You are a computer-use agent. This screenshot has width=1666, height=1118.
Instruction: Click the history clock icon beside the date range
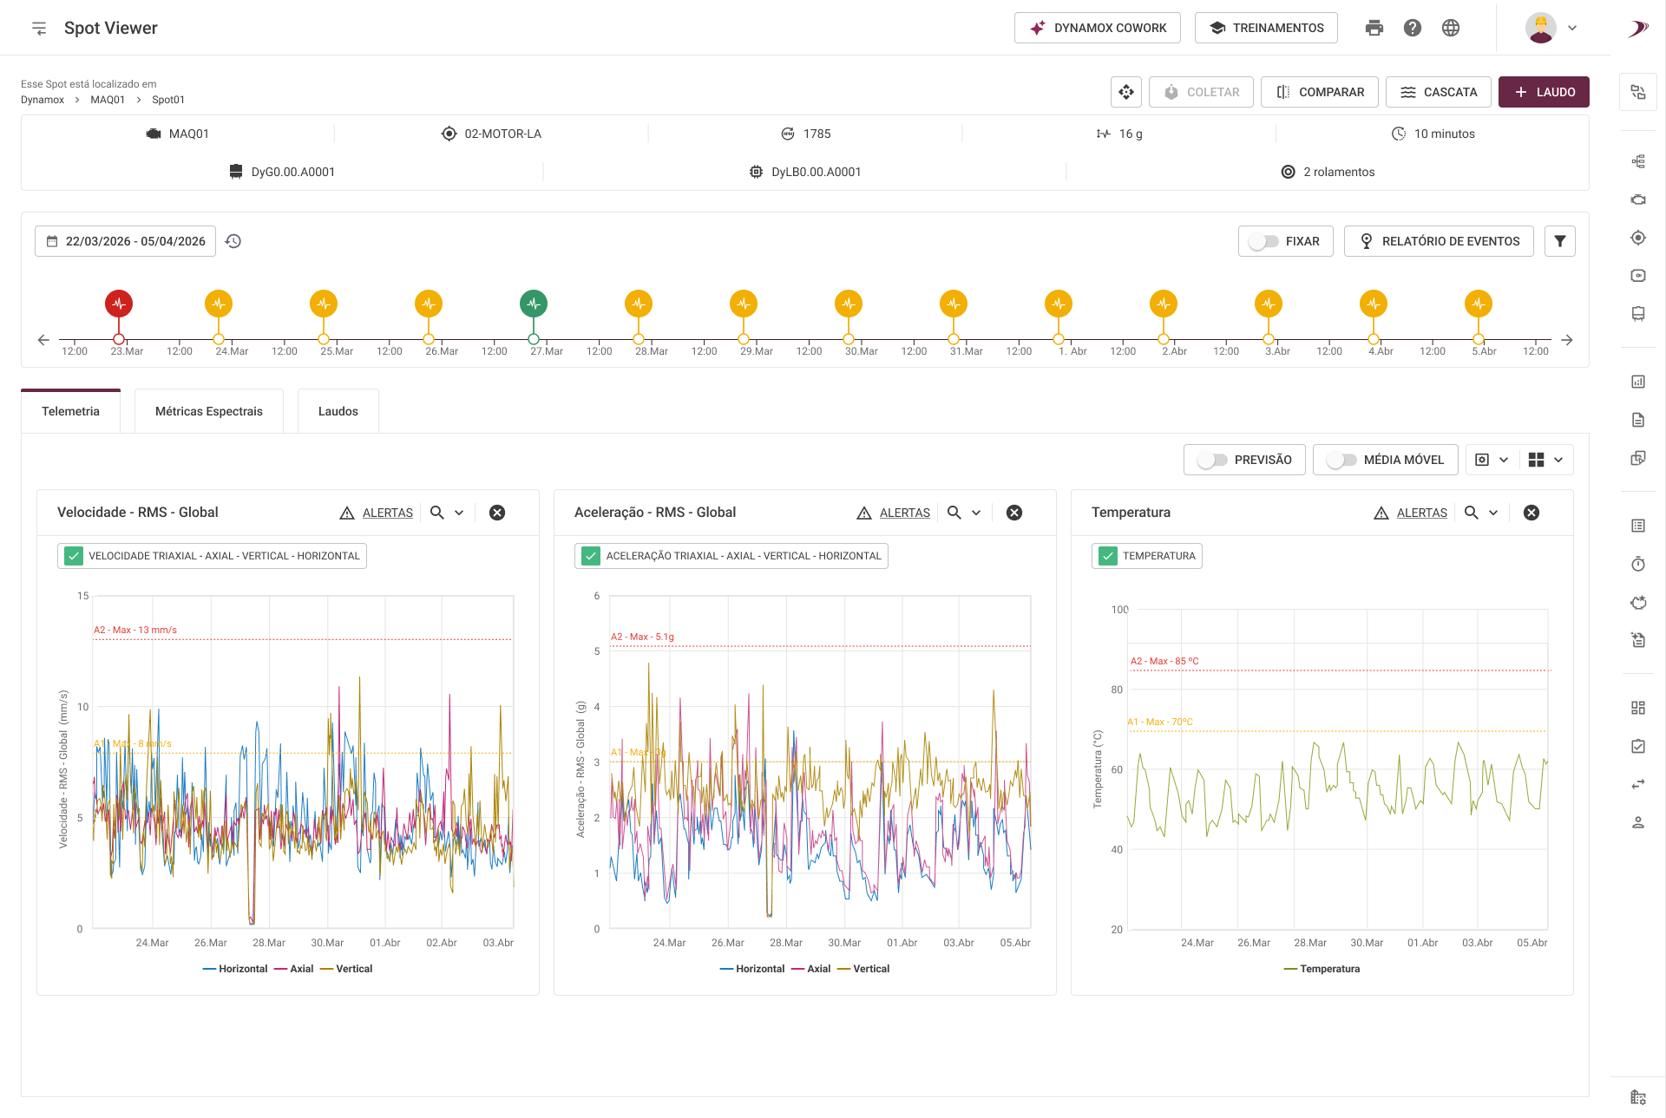pyautogui.click(x=233, y=241)
